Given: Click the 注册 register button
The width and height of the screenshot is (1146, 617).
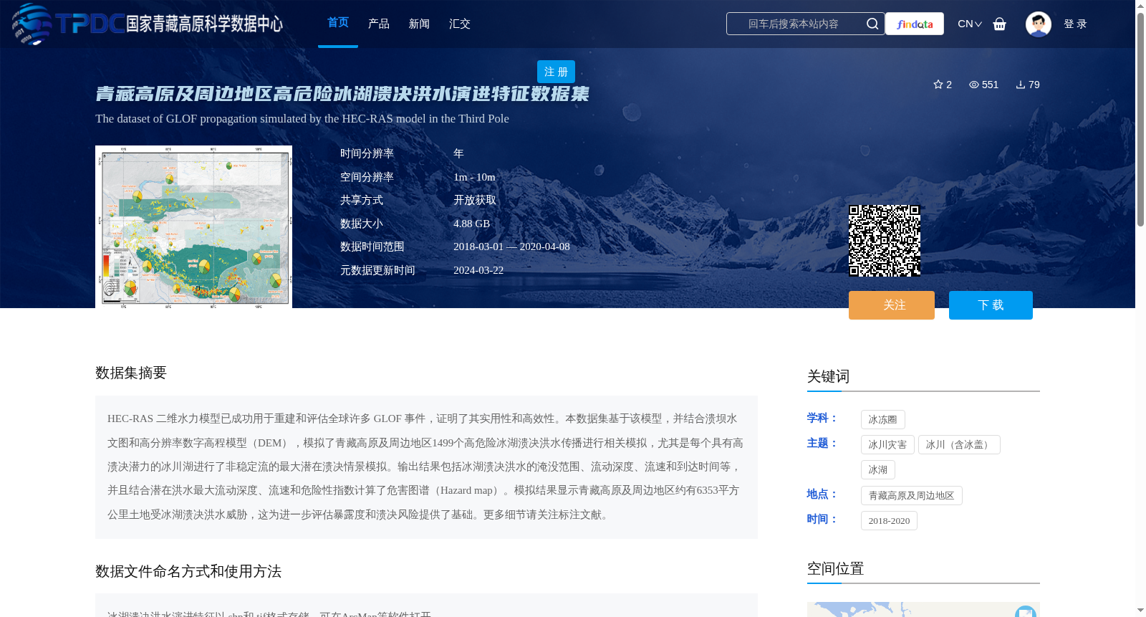Looking at the screenshot, I should click(x=556, y=72).
